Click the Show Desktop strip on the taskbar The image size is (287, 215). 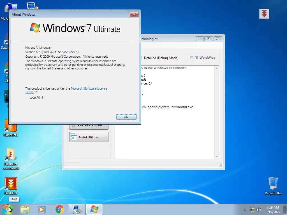click(x=285, y=209)
